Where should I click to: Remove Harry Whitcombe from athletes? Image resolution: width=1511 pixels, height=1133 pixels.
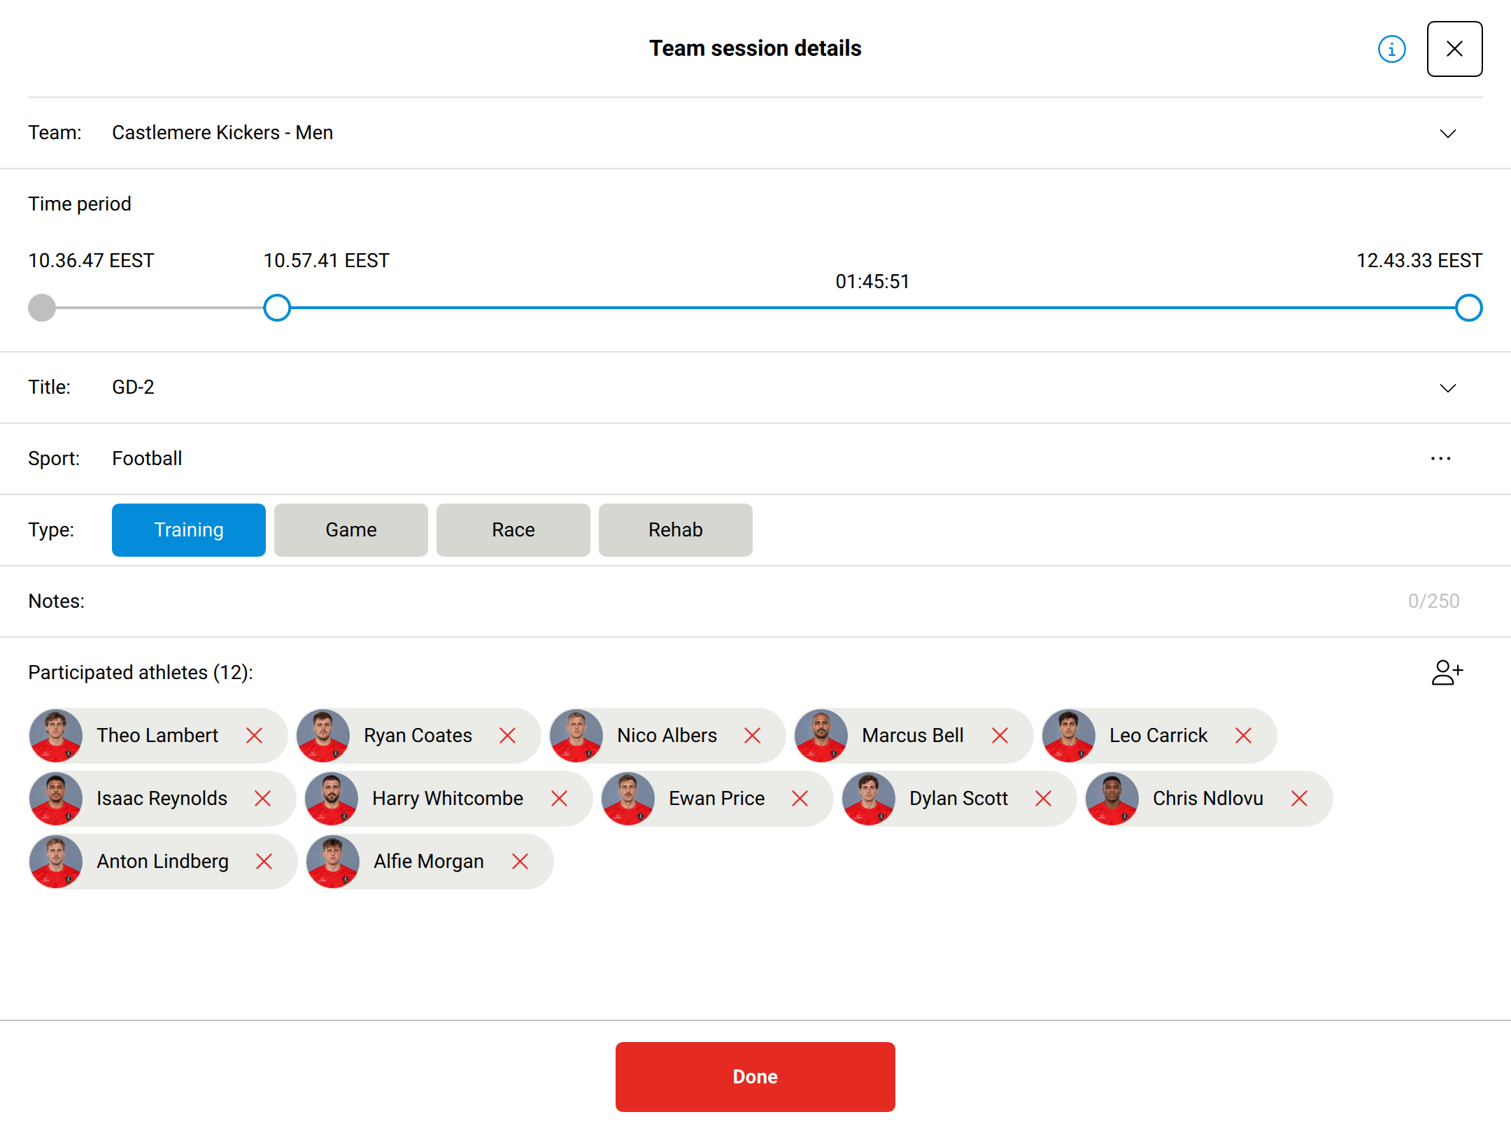560,799
